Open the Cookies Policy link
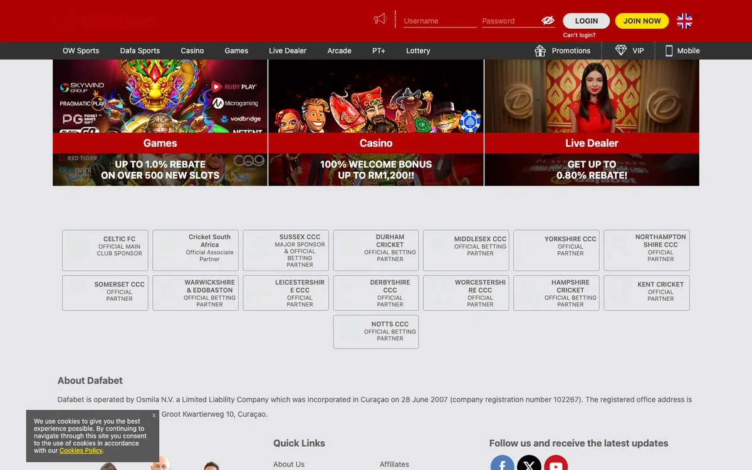Viewport: 752px width, 470px height. tap(81, 451)
